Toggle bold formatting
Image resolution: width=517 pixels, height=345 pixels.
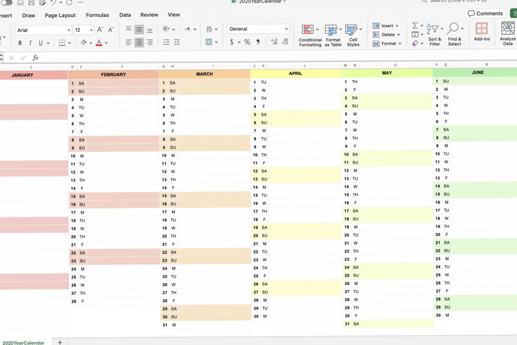click(19, 43)
